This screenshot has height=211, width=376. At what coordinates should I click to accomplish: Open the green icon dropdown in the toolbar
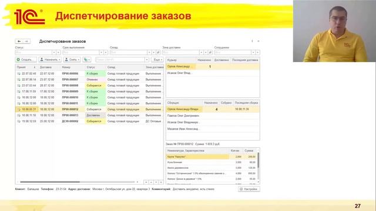tap(87, 60)
